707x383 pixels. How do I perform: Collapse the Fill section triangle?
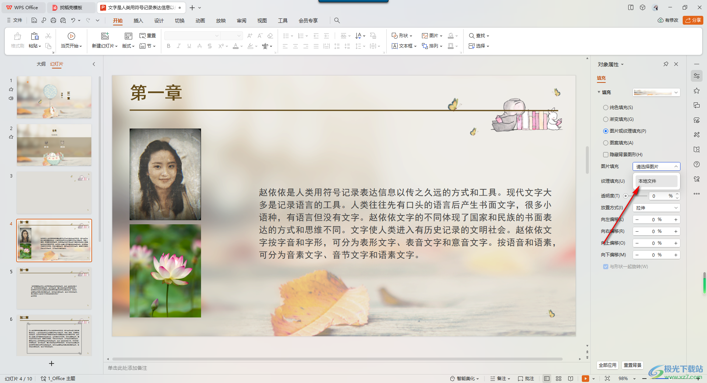point(599,92)
